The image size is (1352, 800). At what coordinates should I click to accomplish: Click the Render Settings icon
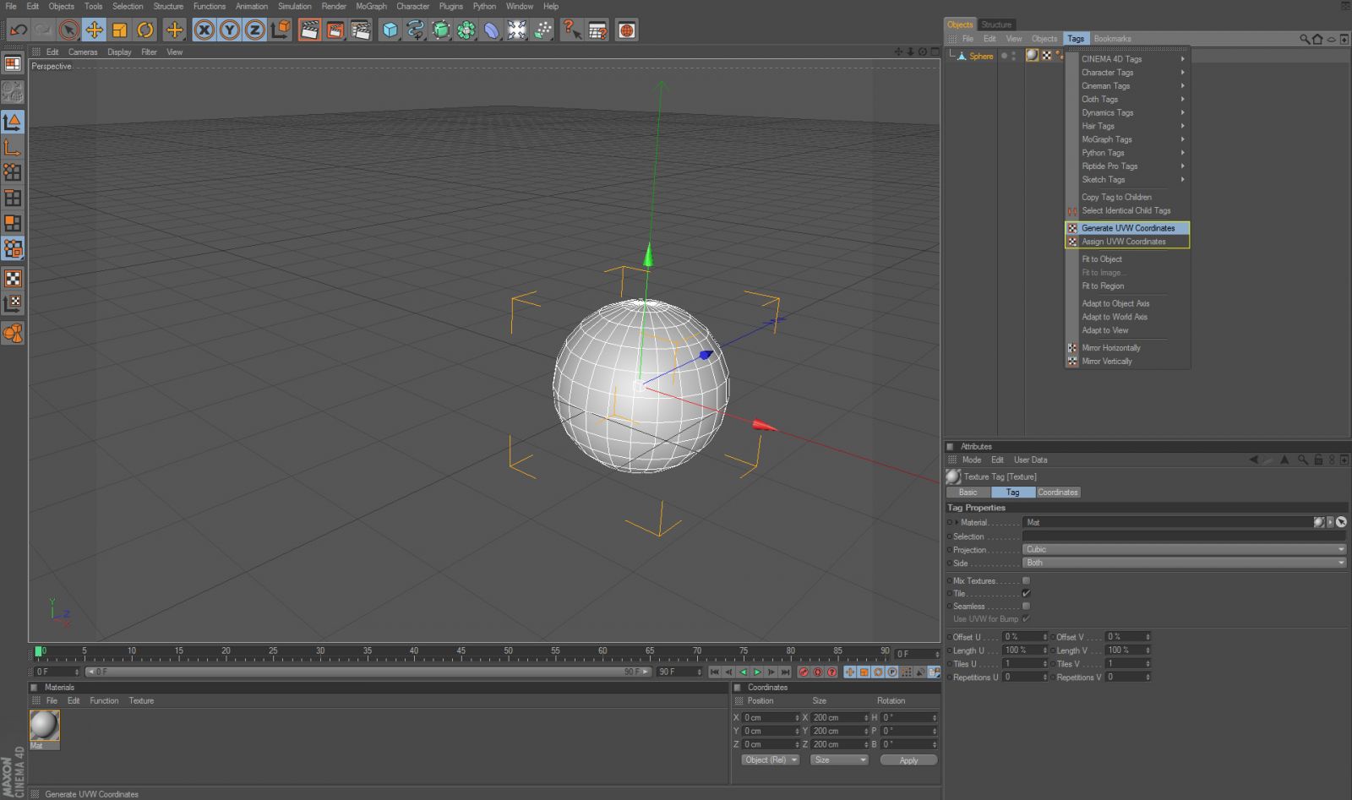(358, 30)
